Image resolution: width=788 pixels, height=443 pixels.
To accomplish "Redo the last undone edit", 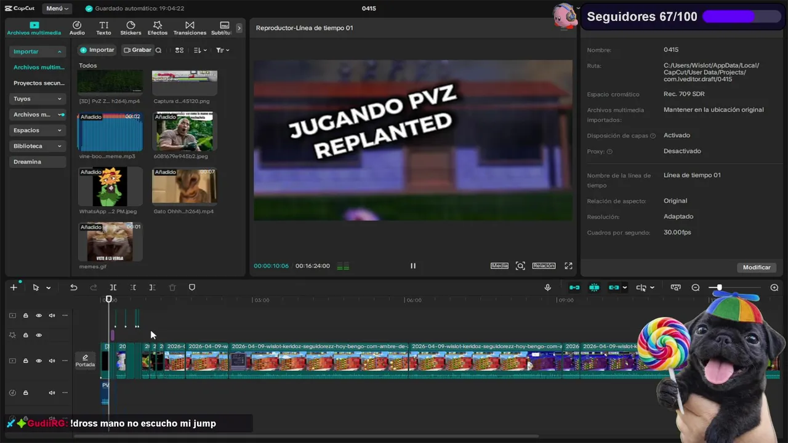I will click(94, 287).
